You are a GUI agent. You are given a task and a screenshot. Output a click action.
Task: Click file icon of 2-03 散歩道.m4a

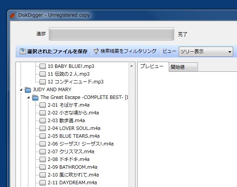coord(43,121)
